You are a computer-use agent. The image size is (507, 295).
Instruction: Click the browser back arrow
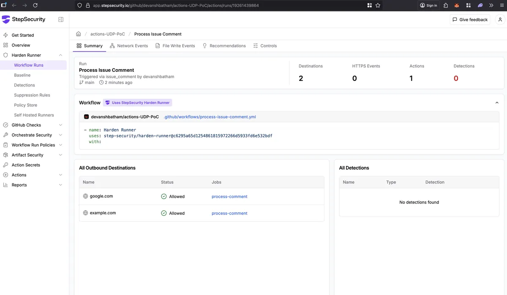coord(14,5)
